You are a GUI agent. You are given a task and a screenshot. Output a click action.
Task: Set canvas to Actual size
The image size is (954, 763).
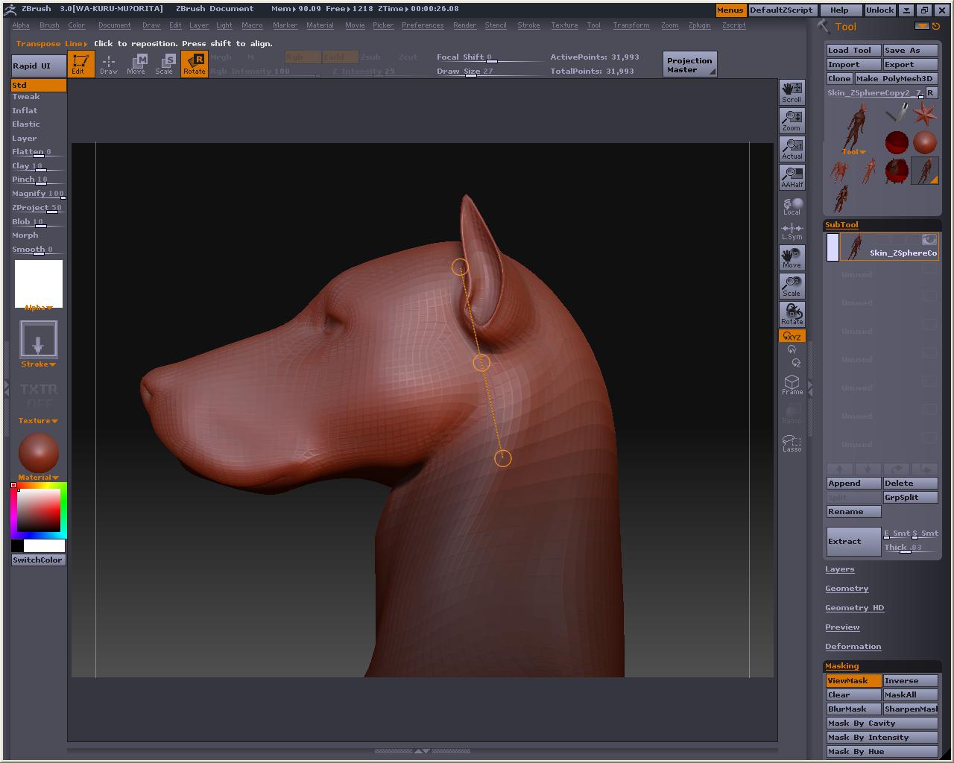pyautogui.click(x=792, y=149)
